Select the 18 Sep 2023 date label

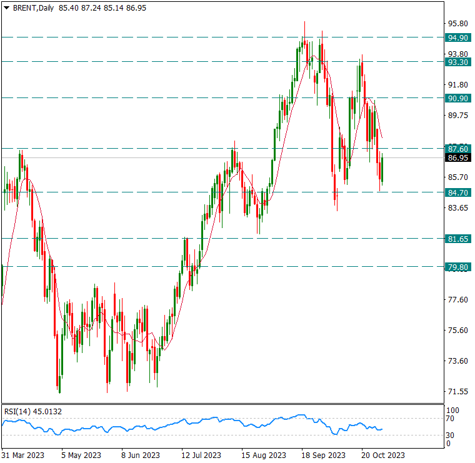click(324, 456)
